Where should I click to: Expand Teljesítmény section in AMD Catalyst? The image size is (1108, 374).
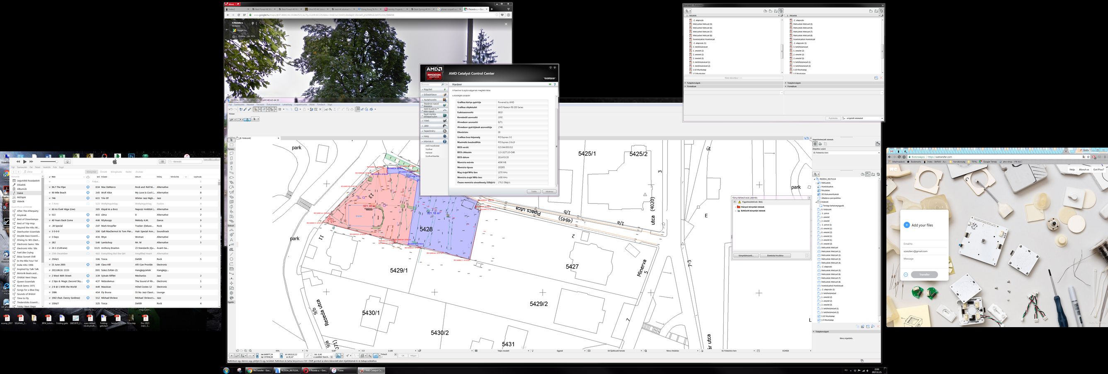point(434,131)
